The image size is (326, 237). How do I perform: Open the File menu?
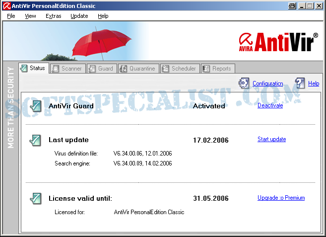pos(11,16)
